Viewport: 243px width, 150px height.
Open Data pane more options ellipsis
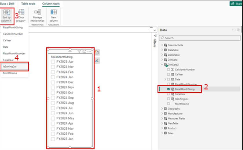[234, 30]
